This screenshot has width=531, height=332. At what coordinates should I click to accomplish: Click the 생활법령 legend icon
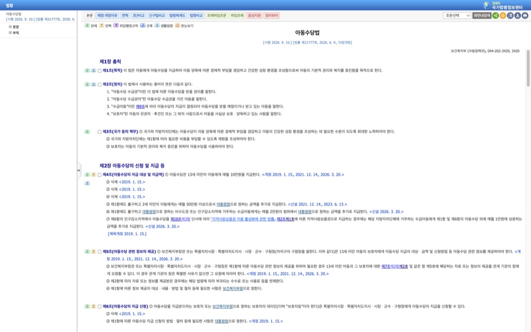click(157, 25)
